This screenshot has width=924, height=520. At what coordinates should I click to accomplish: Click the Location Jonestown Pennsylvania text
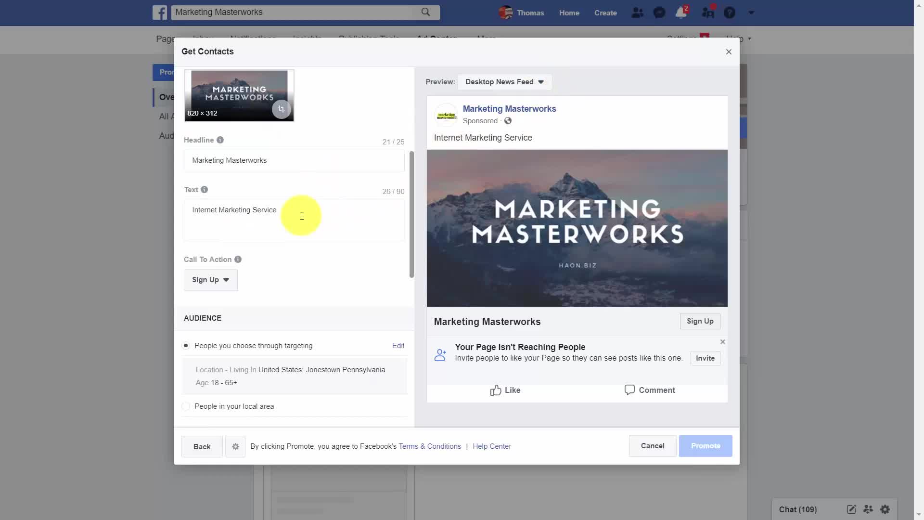pyautogui.click(x=290, y=370)
